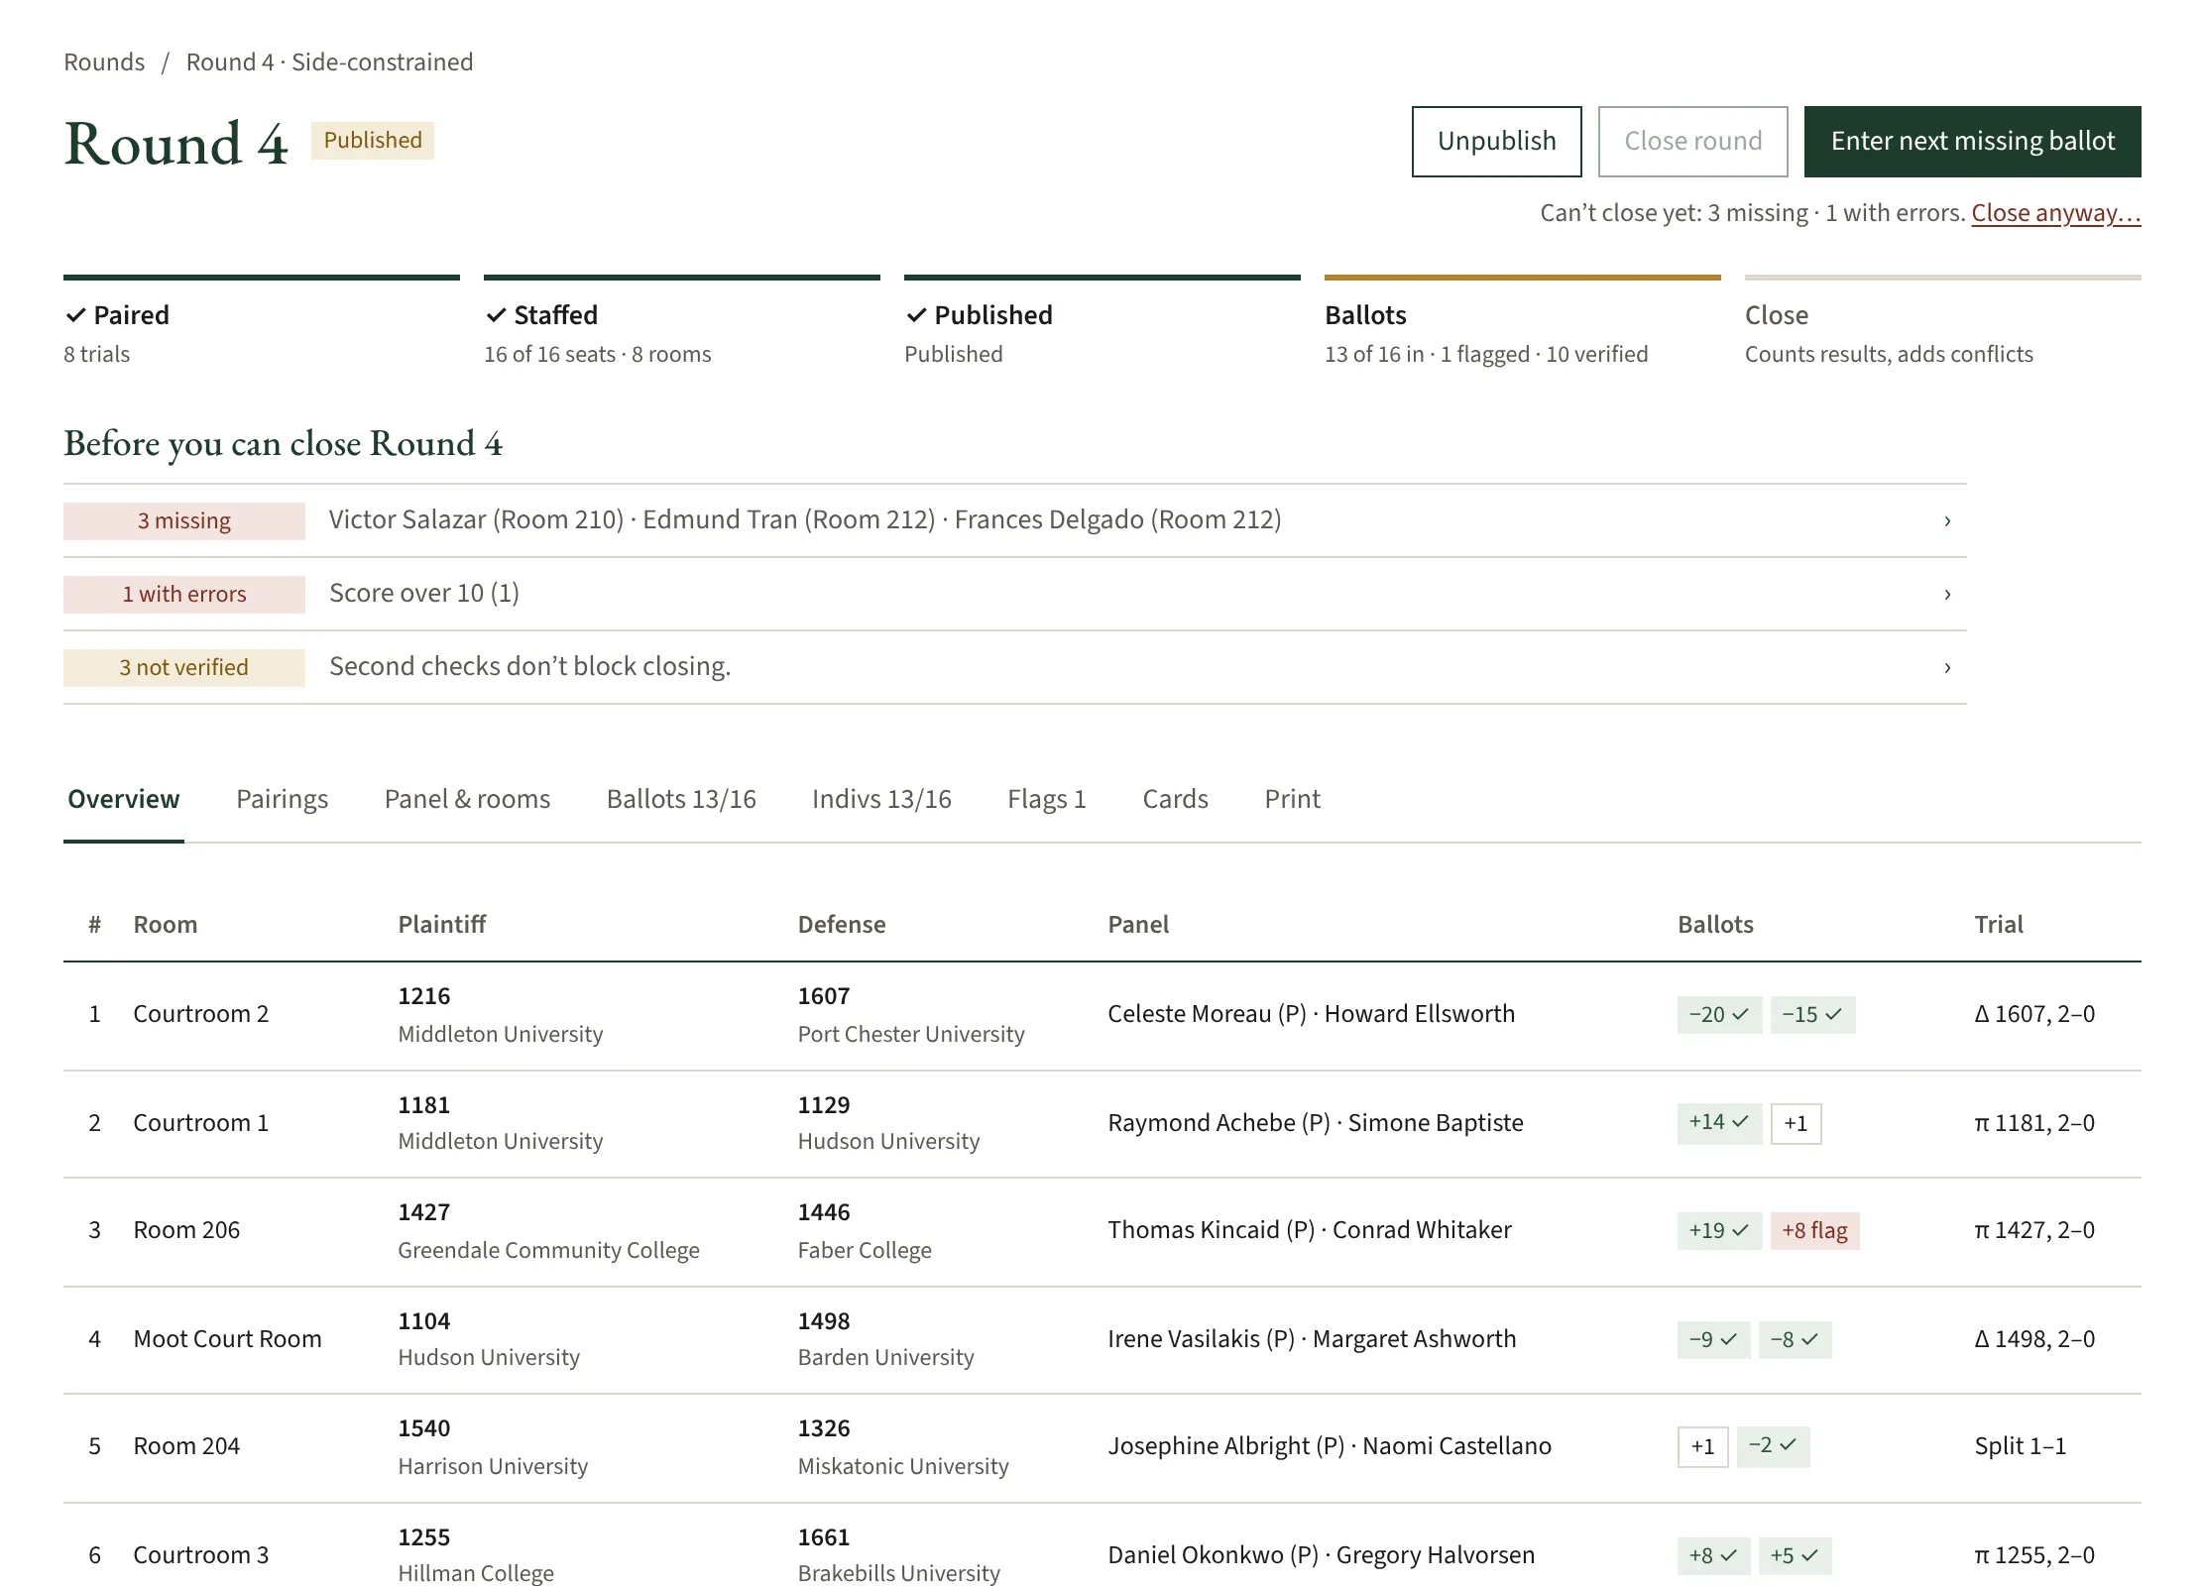Screen dimensions: 2205x1586
Task: Open Room 204's unverified +1 ballot
Action: [1702, 1447]
